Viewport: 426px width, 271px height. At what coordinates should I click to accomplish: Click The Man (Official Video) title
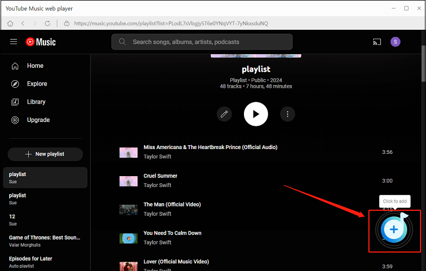coord(172,204)
